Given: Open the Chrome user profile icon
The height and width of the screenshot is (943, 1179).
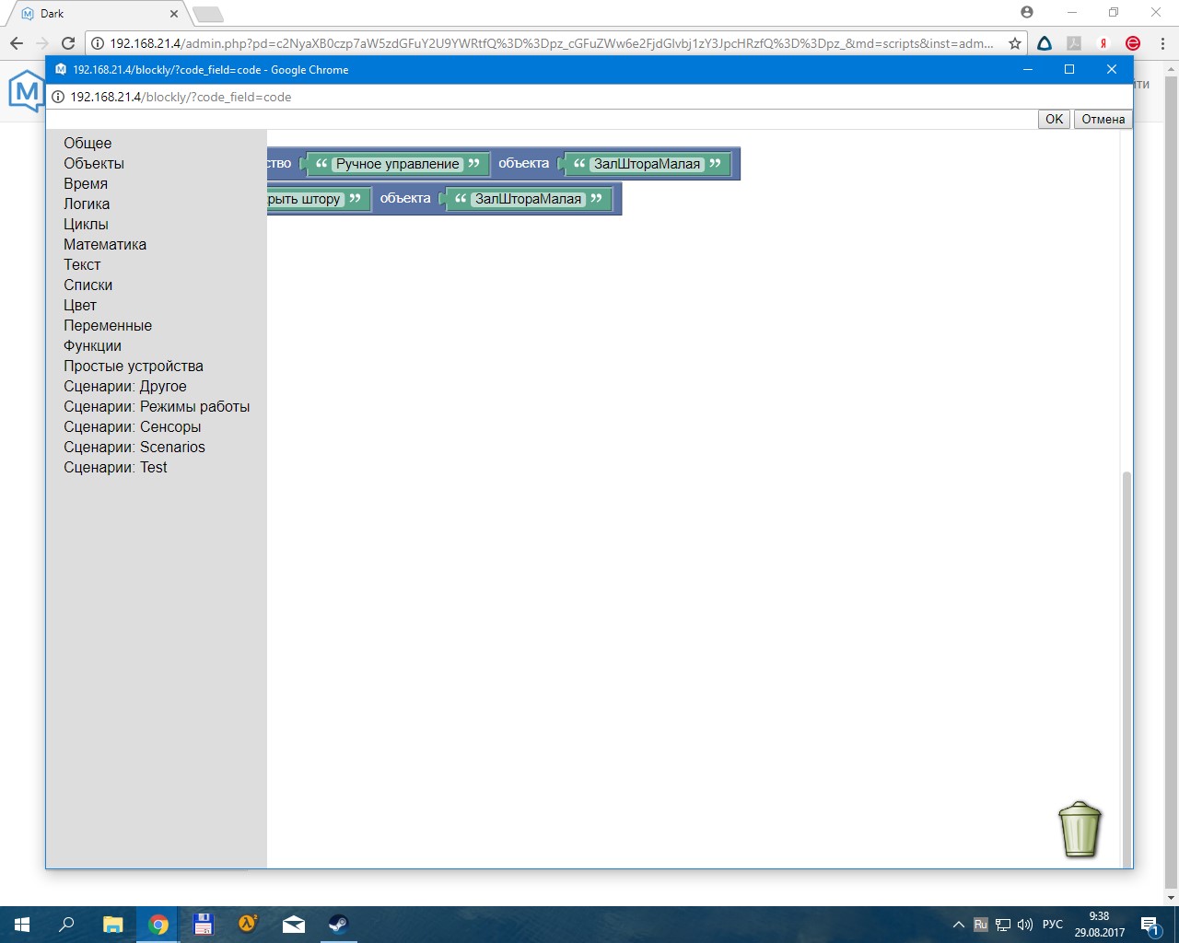Looking at the screenshot, I should [1027, 13].
